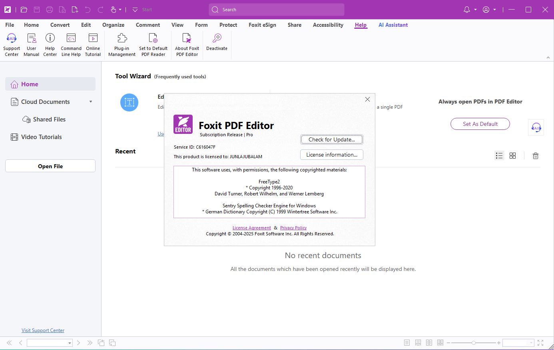The image size is (554, 350).
Task: Click License information button
Action: pos(332,155)
